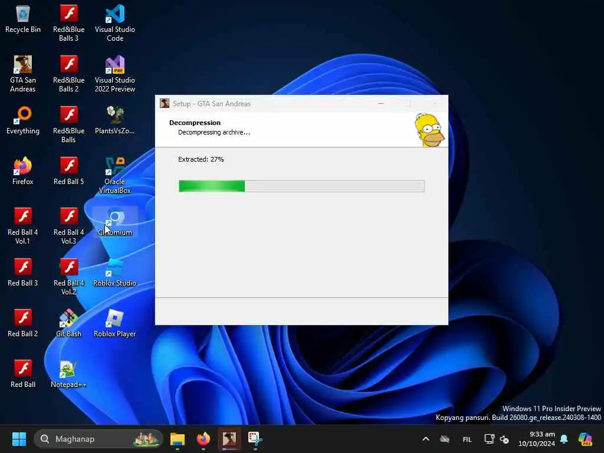The width and height of the screenshot is (604, 453).
Task: Open Snipping Tool from the taskbar
Action: (x=255, y=439)
